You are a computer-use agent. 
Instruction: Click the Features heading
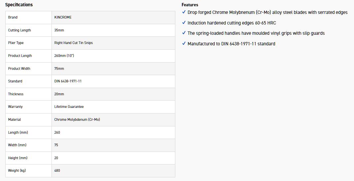tap(190, 5)
